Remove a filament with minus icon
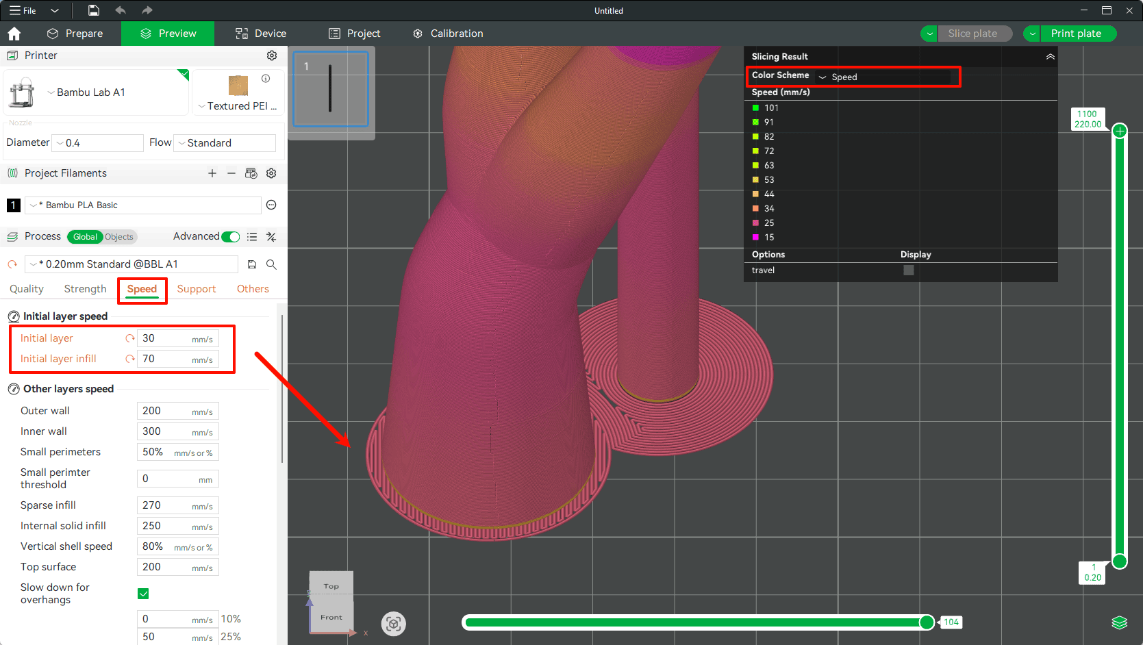This screenshot has height=645, width=1143. point(231,173)
